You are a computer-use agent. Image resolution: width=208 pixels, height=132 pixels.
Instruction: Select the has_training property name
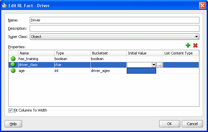click(x=28, y=59)
